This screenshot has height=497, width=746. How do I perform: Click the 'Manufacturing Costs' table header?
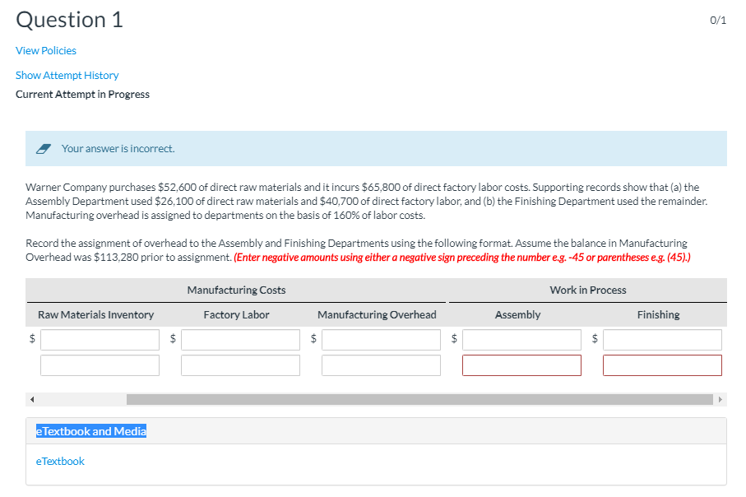pos(236,290)
